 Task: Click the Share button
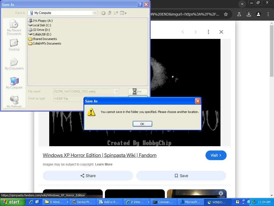pyautogui.click(x=88, y=176)
